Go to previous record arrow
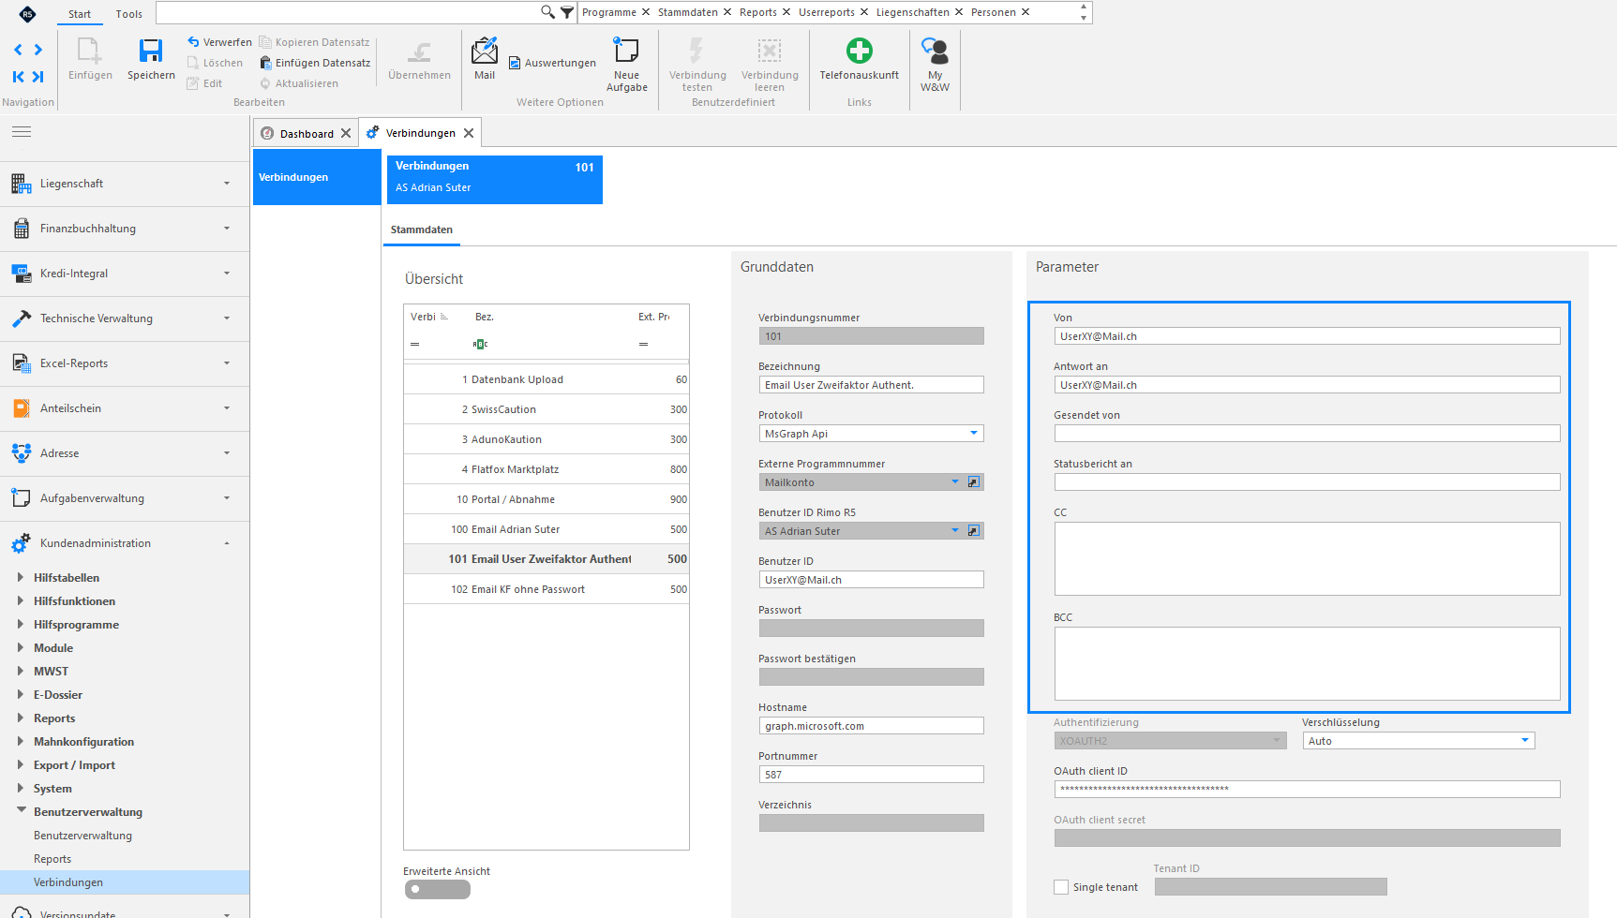Image resolution: width=1617 pixels, height=918 pixels. (18, 50)
